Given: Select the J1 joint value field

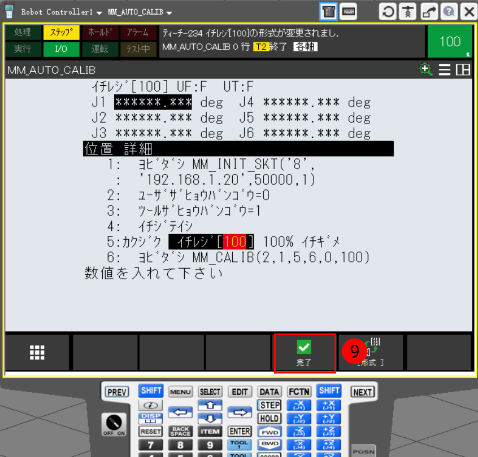Looking at the screenshot, I should 153,102.
